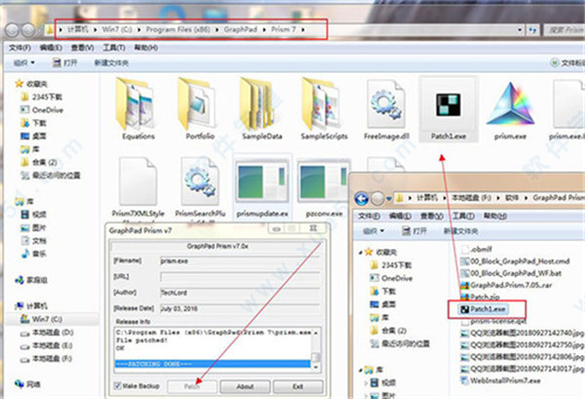Open the 查看(V) menu in main window
The height and width of the screenshot is (399, 585).
(x=83, y=48)
